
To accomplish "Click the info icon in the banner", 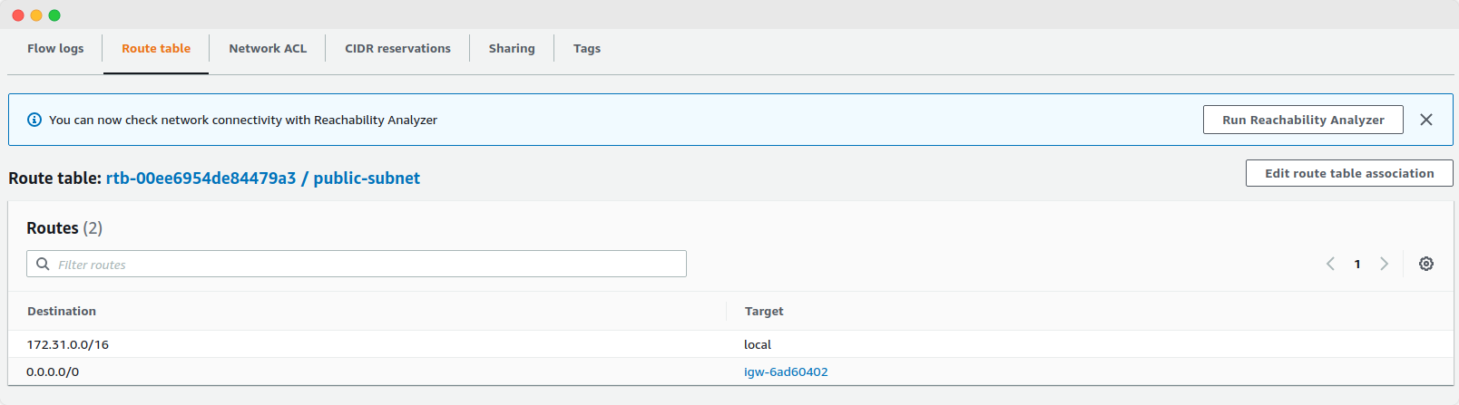I will (x=34, y=120).
